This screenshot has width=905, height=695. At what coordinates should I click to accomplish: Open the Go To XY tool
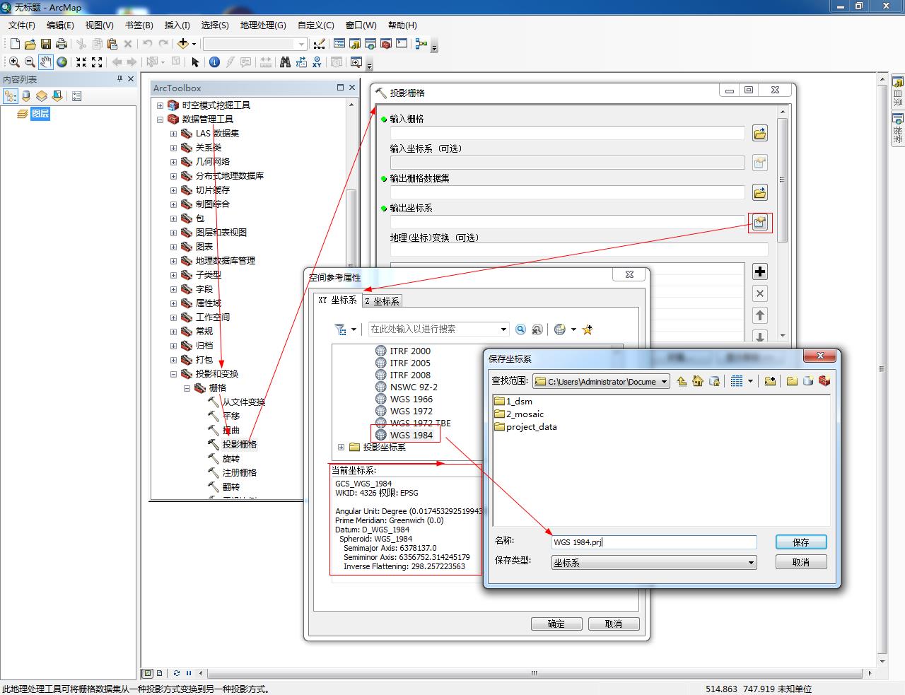317,62
